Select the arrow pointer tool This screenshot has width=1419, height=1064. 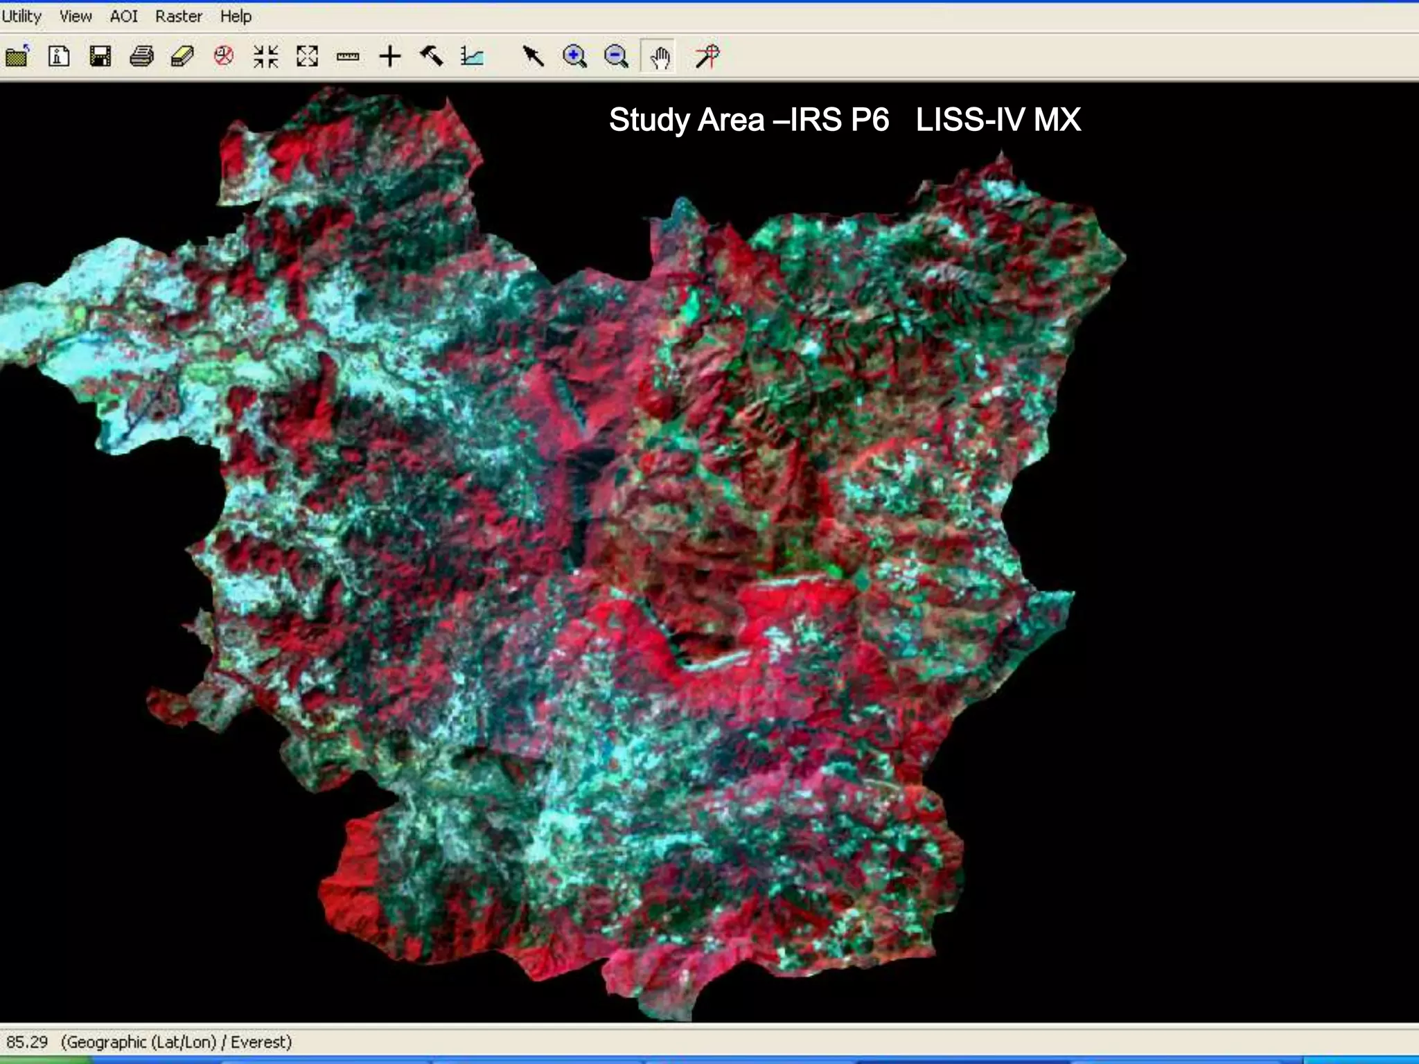pos(533,56)
